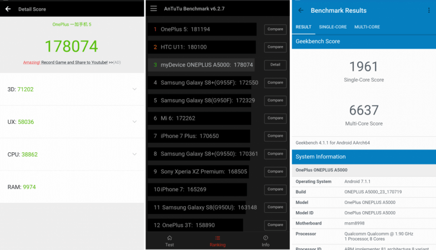Open Detail for myDevice ONEPLUS A5000
The height and width of the screenshot is (250, 436).
[x=275, y=65]
